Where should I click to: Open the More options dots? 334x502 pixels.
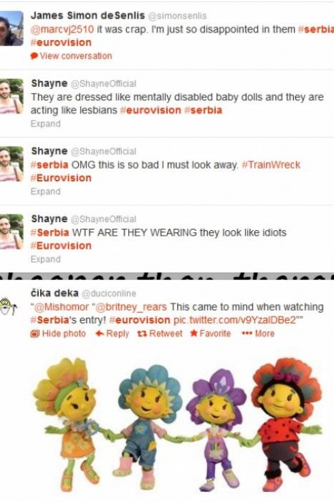pos(246,333)
